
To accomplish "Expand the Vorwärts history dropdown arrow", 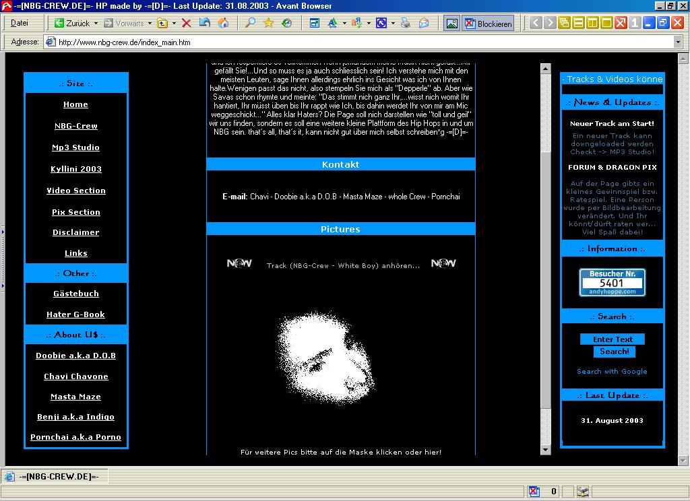I will [150, 23].
